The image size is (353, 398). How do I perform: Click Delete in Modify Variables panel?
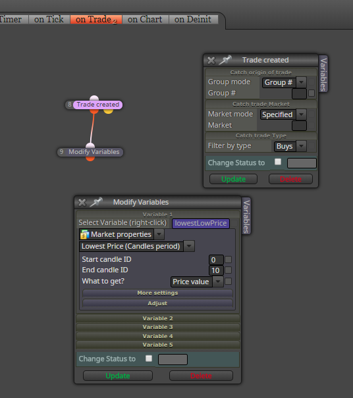point(201,376)
